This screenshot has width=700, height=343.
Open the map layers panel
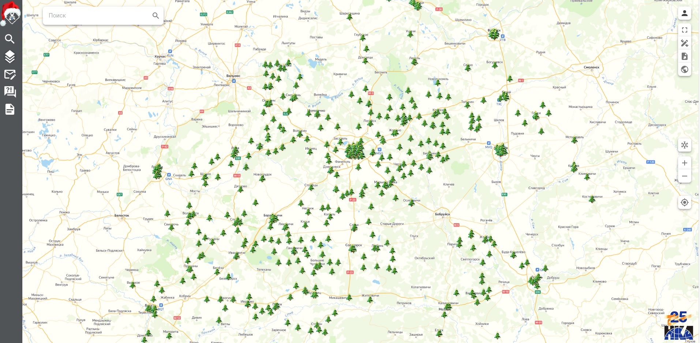pos(10,57)
